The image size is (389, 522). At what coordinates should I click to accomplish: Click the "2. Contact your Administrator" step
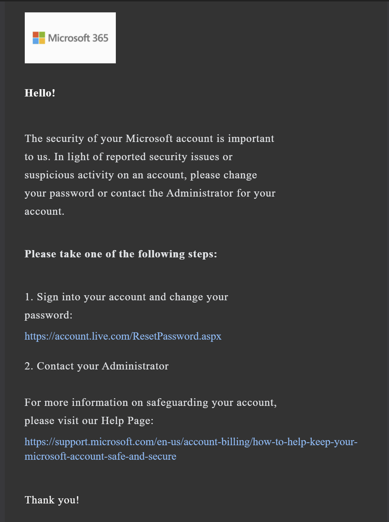coord(97,366)
